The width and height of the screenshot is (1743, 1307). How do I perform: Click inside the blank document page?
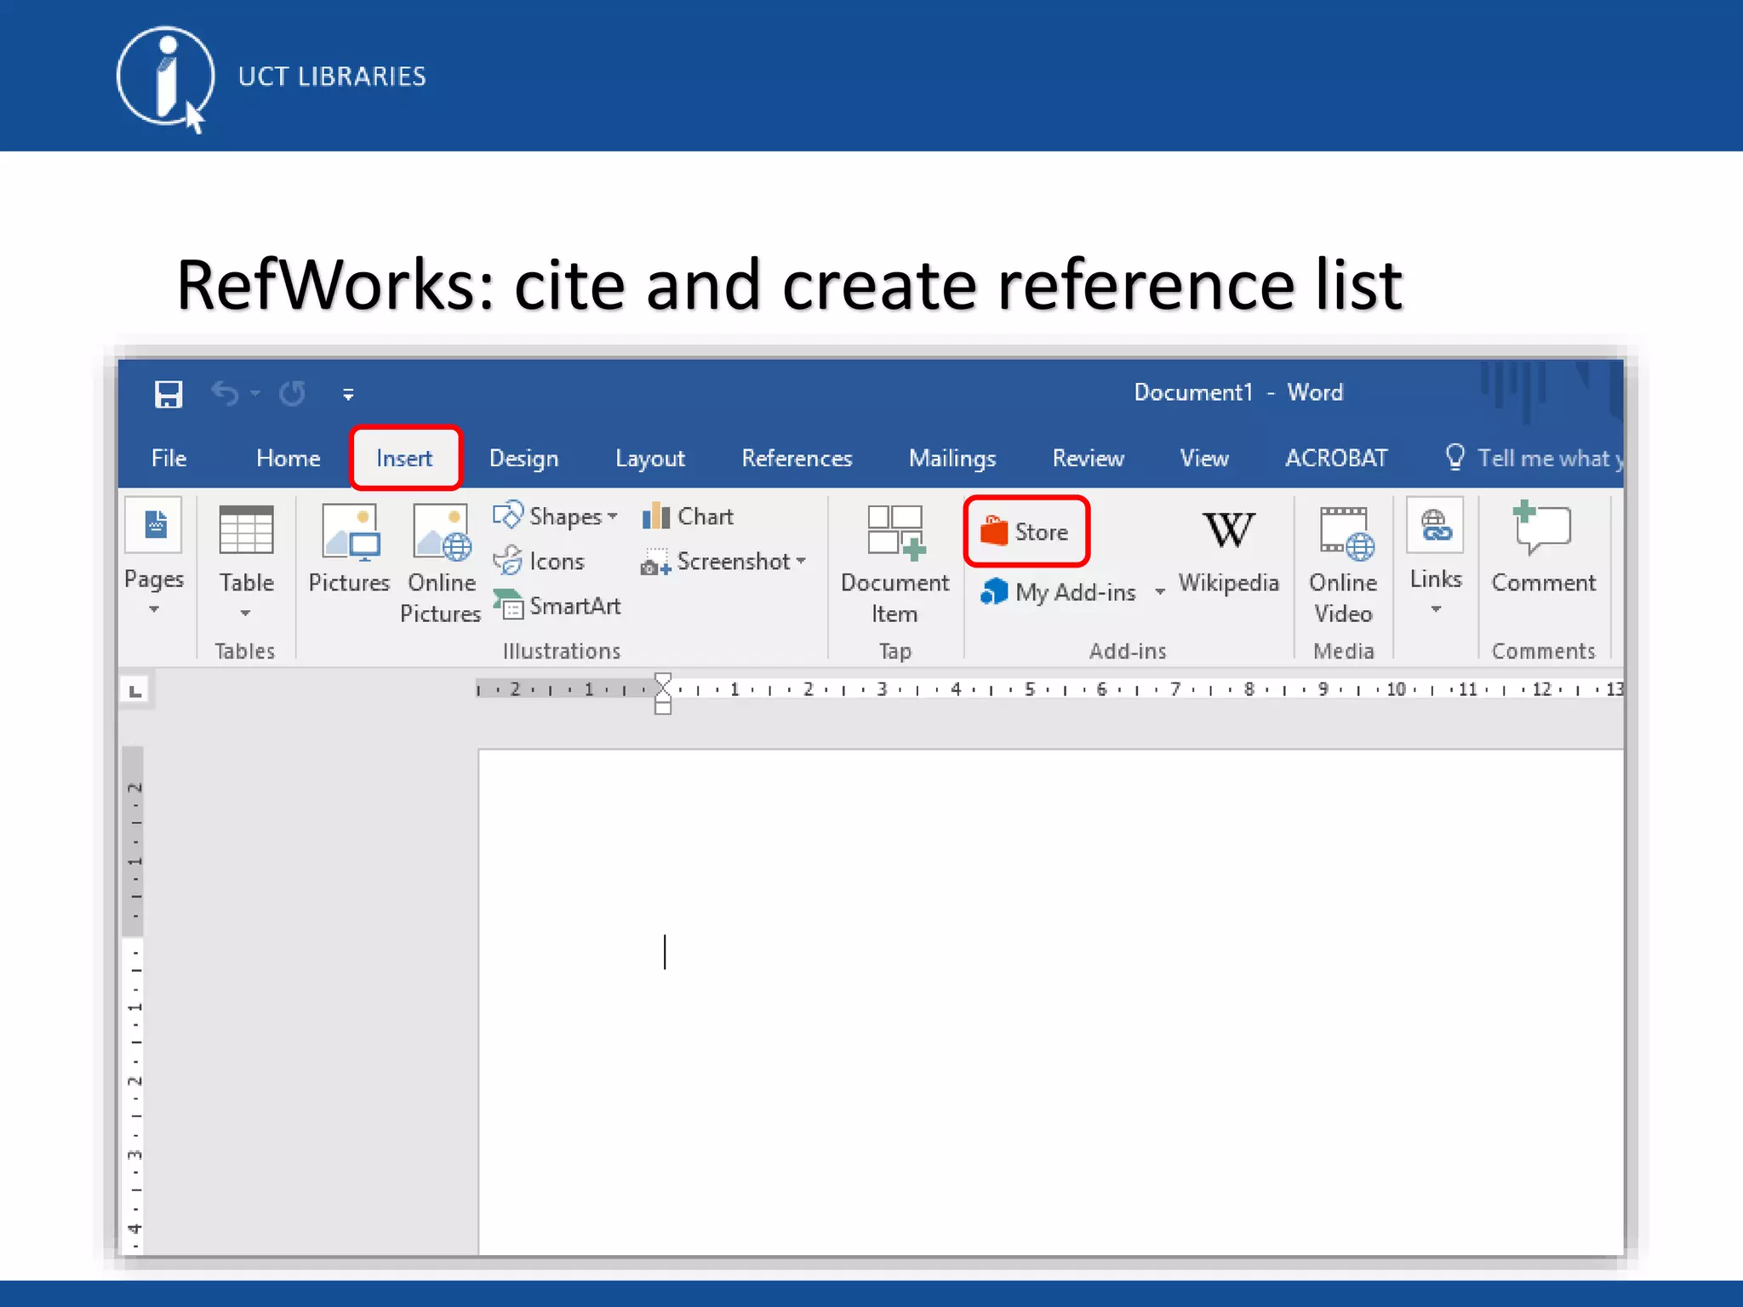1051,1002
